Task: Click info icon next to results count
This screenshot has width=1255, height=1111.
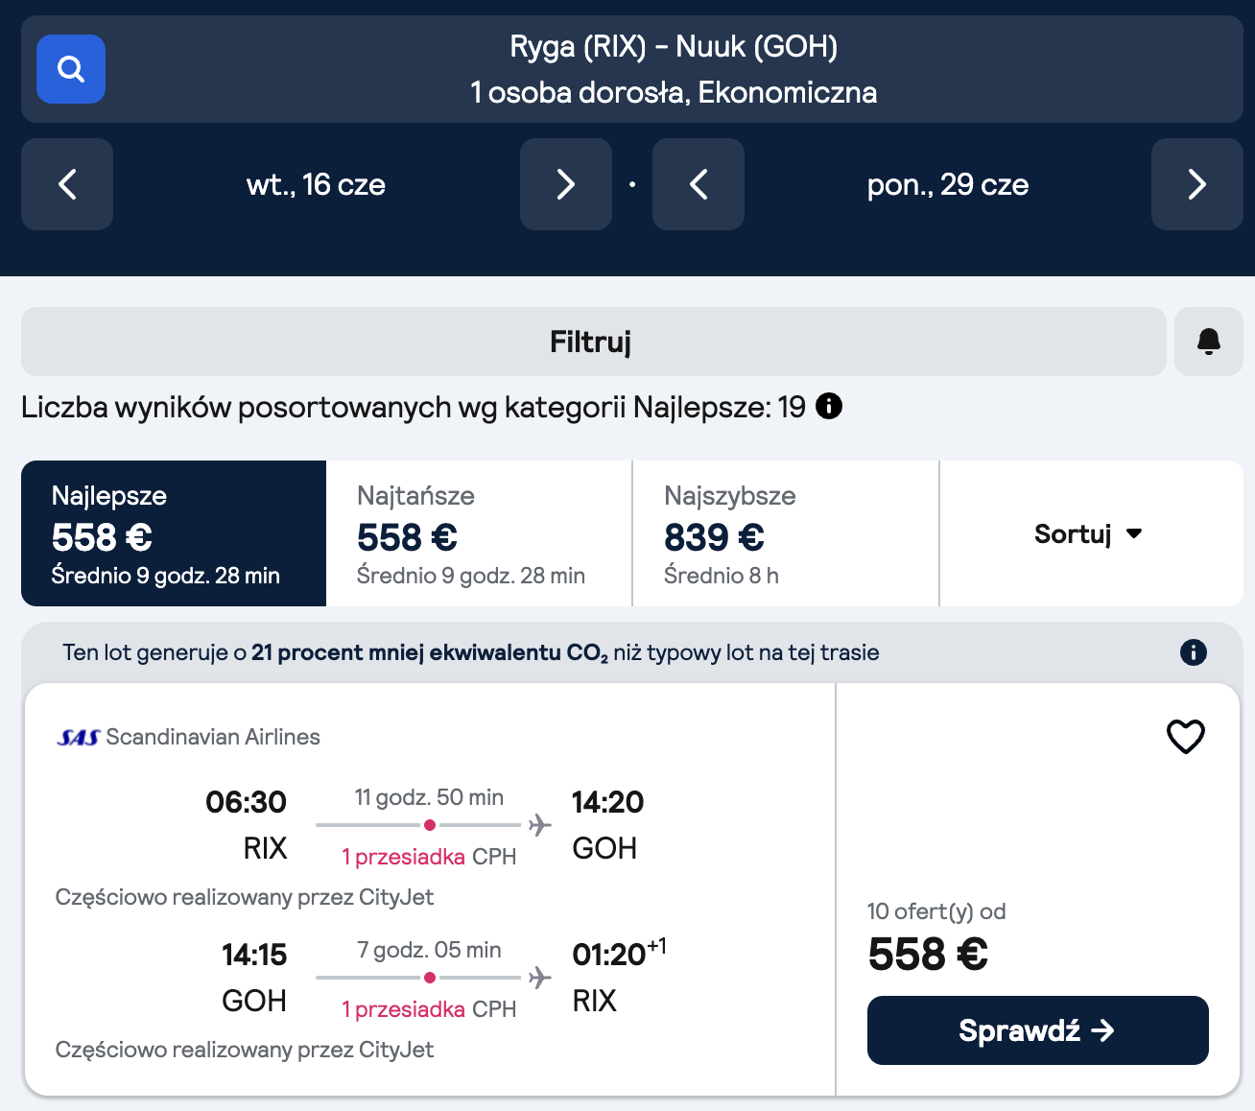Action: (829, 407)
